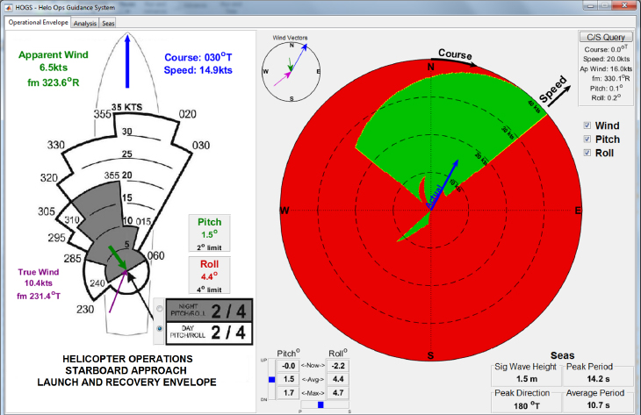
Task: Click the Average Period 10.7 s value
Action: (598, 405)
